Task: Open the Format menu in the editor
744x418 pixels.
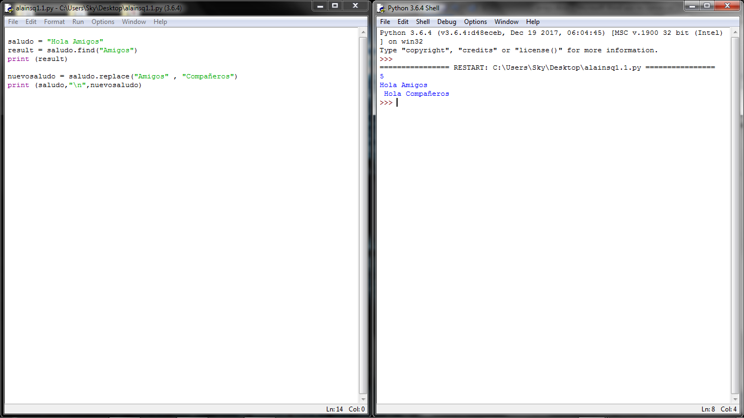Action: (x=54, y=22)
